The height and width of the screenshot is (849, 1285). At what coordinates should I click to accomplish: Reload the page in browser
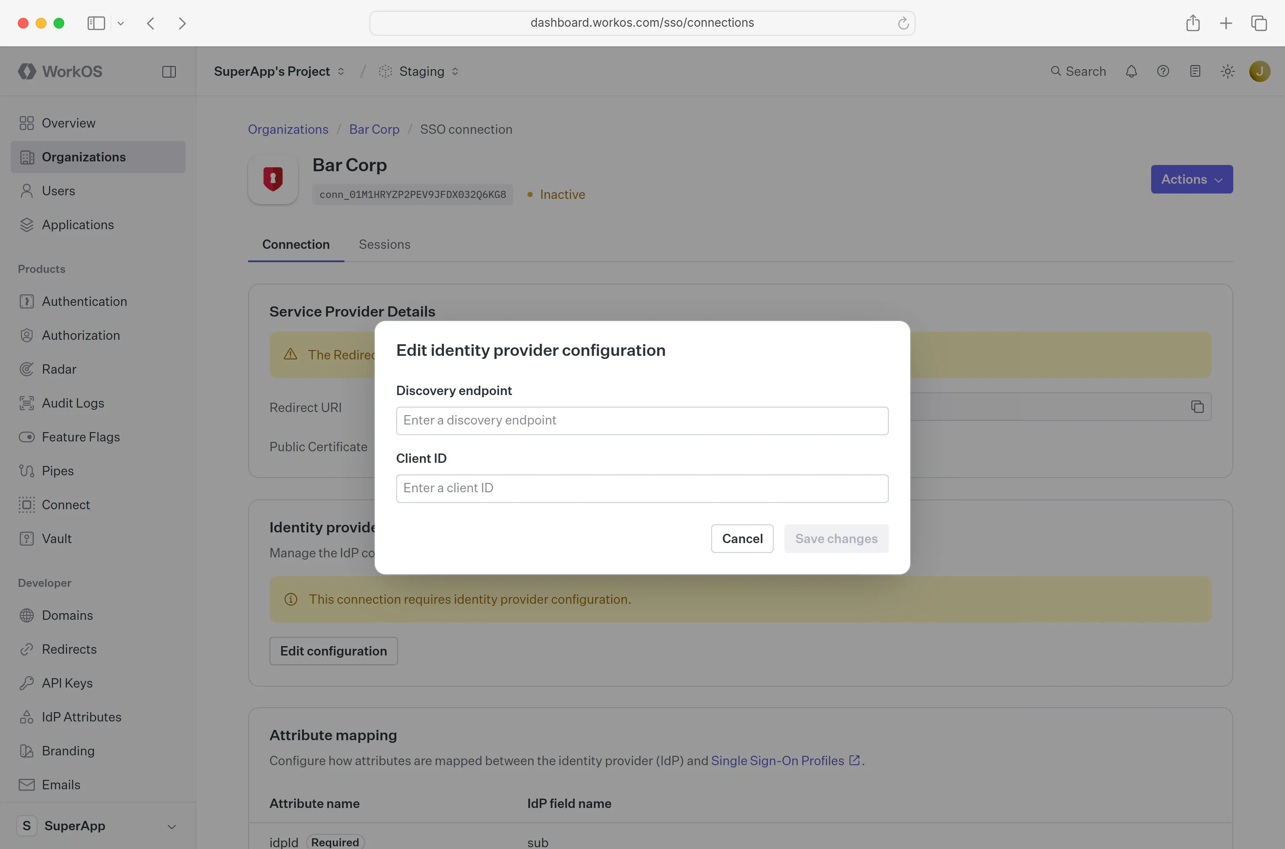[903, 23]
